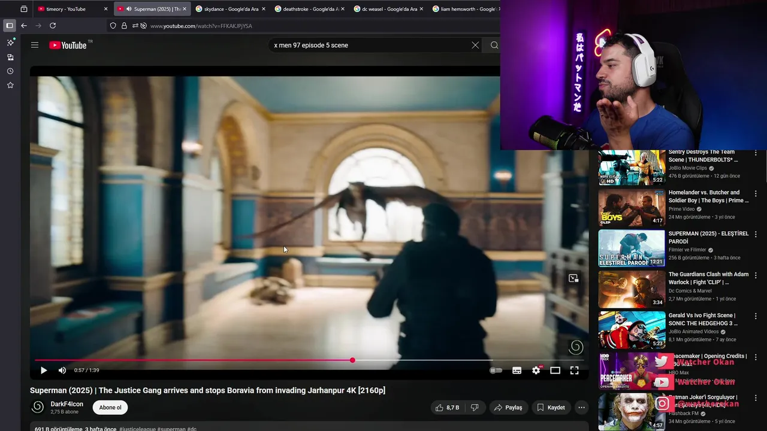The image size is (767, 431).
Task: Open Filmler ve Filimler channel link
Action: pyautogui.click(x=687, y=250)
